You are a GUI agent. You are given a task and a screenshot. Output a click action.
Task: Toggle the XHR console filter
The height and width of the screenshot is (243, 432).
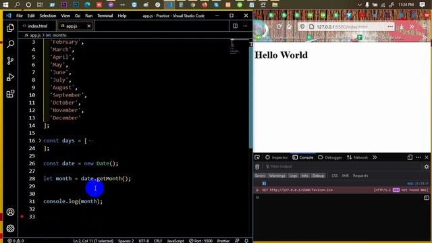point(345,175)
